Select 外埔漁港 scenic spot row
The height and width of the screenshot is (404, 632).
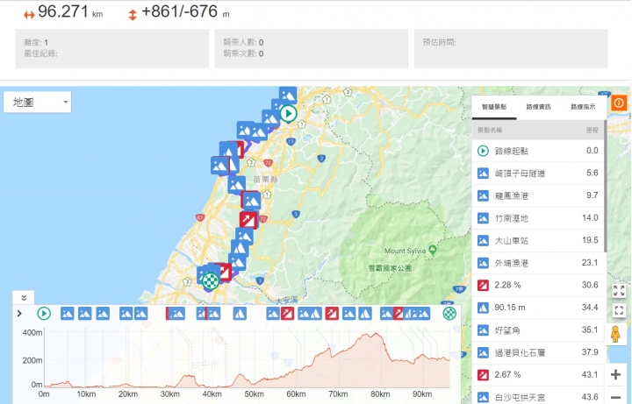[538, 263]
